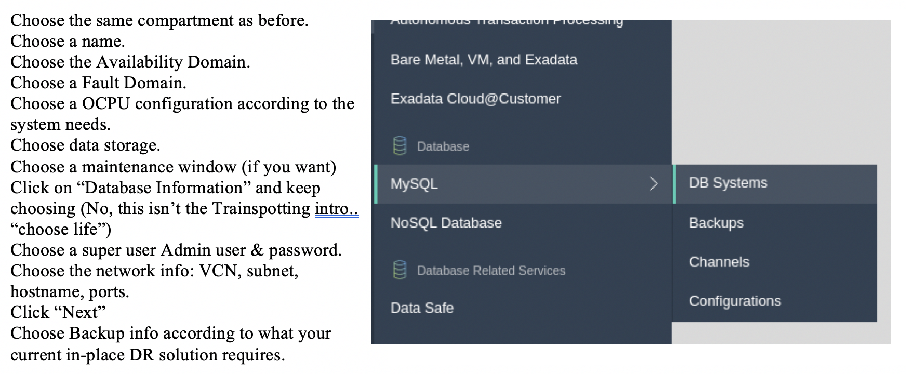Click the NoSQL Database menu item
The height and width of the screenshot is (374, 906).
446,223
